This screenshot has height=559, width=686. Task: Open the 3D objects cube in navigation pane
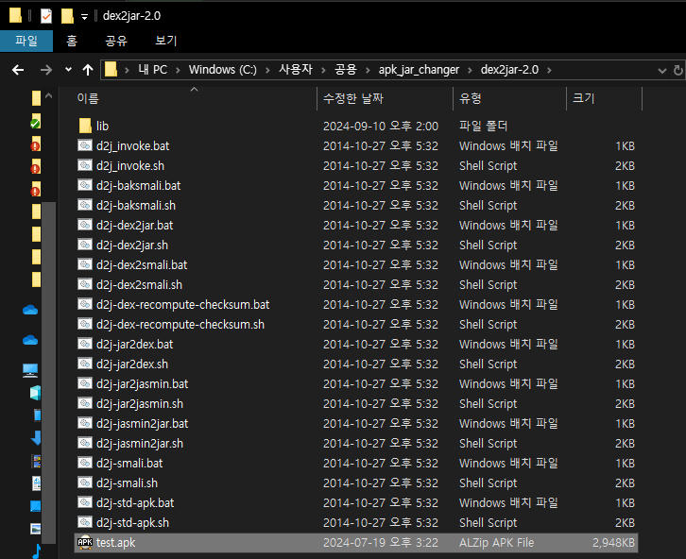point(36,393)
